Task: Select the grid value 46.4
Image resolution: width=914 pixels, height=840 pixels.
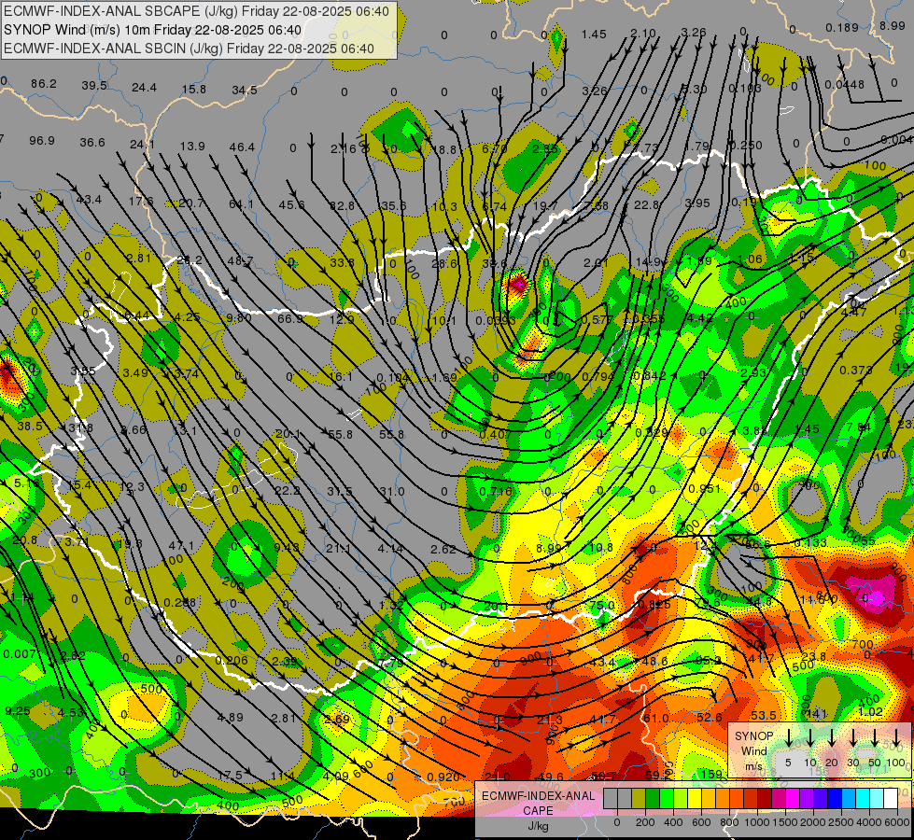Action: pos(242,147)
